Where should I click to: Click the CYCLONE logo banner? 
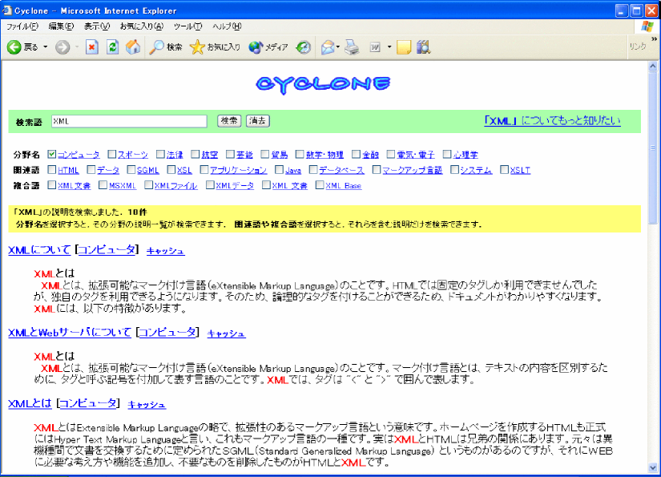tap(323, 84)
